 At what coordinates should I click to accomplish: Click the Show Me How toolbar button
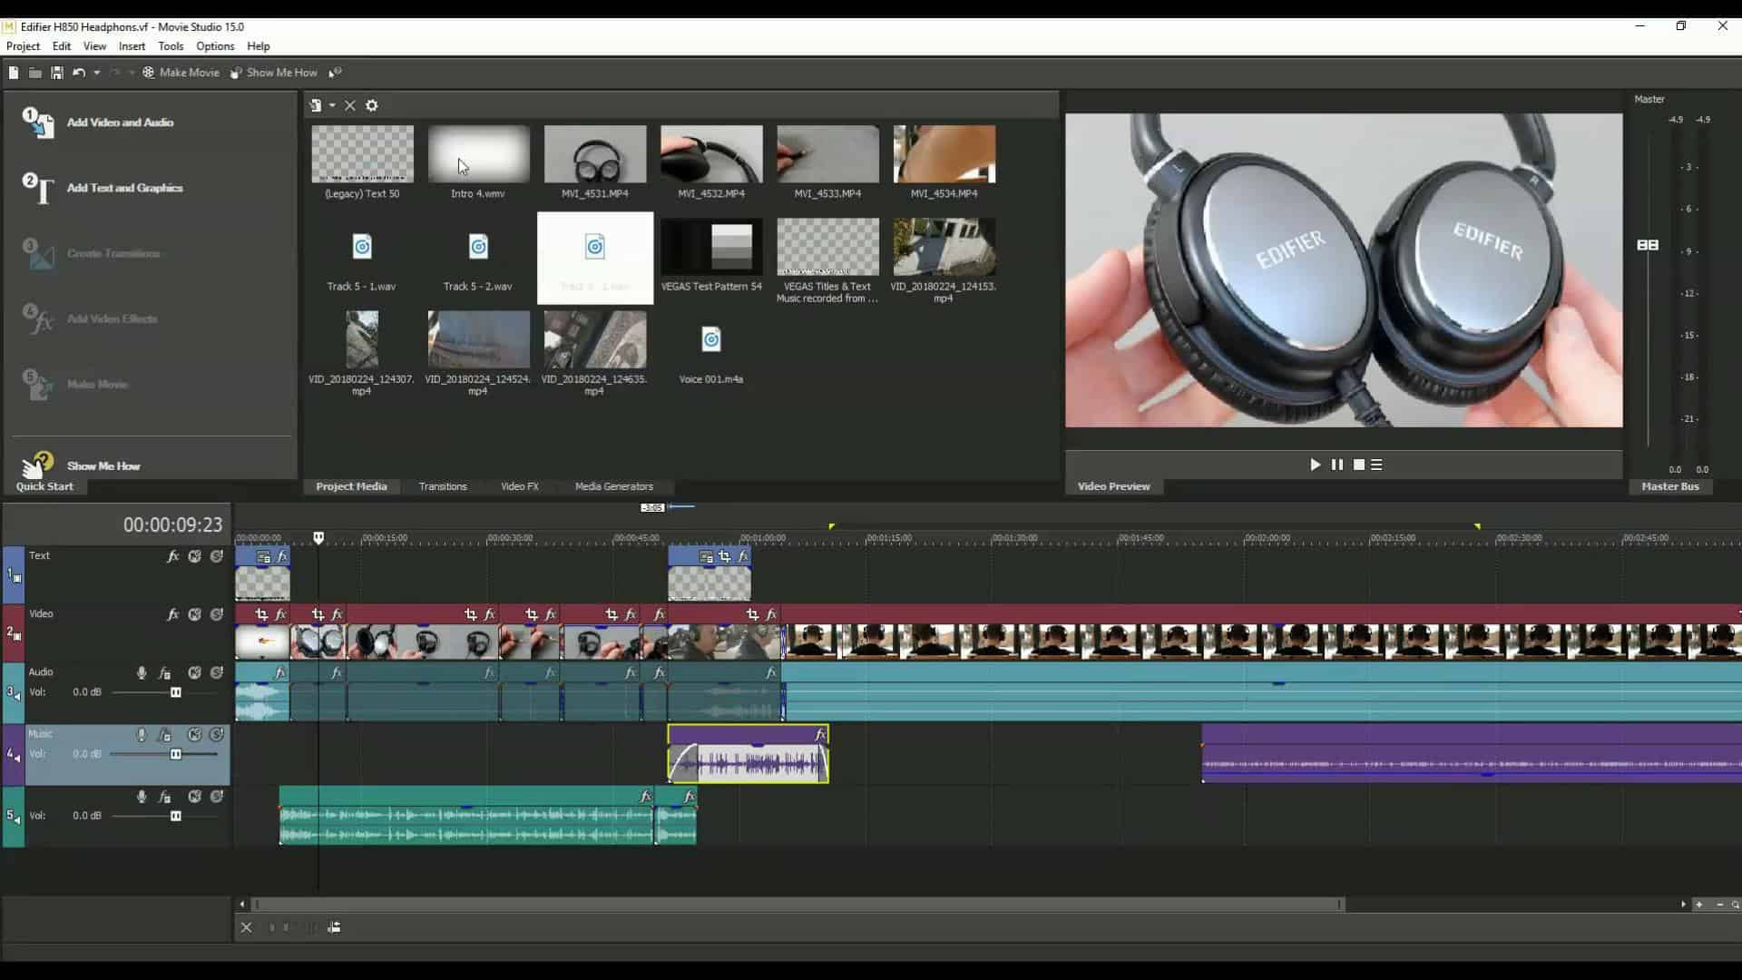click(x=273, y=73)
